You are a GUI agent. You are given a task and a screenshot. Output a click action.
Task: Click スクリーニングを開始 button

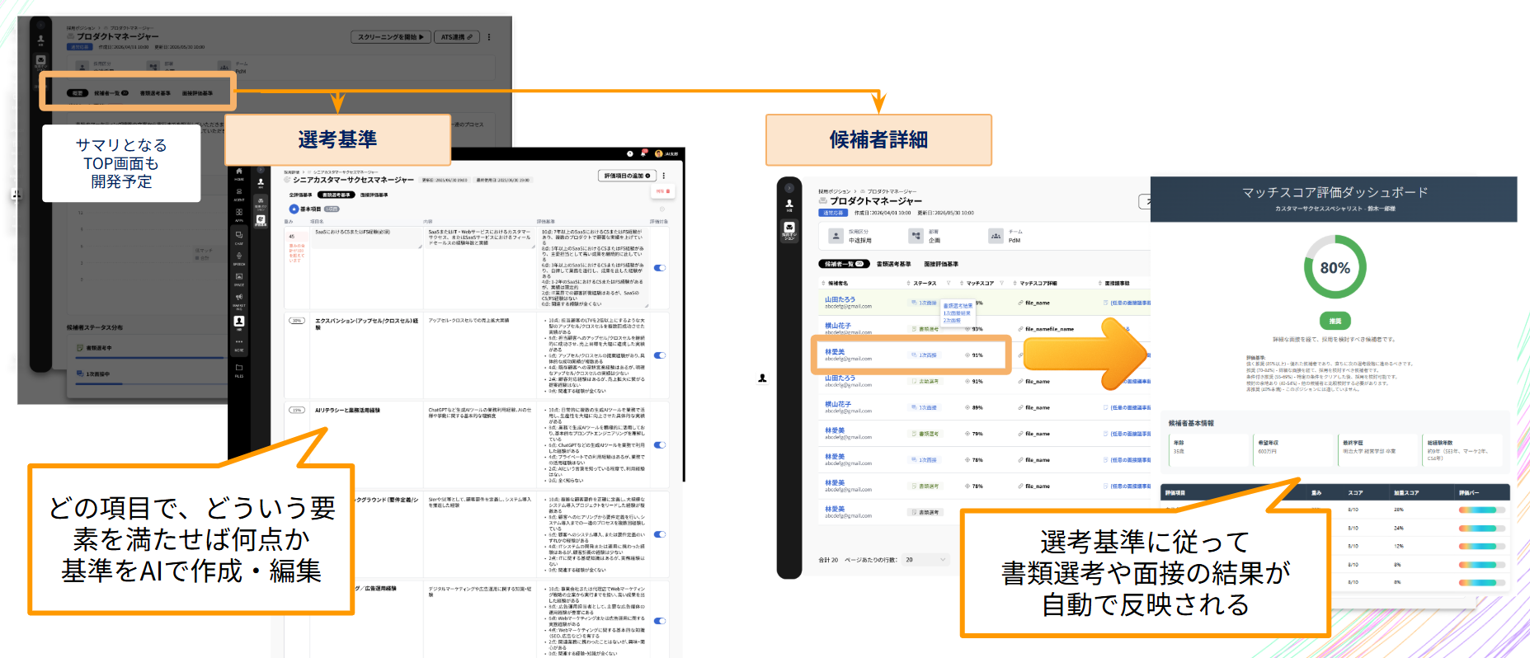(x=391, y=37)
